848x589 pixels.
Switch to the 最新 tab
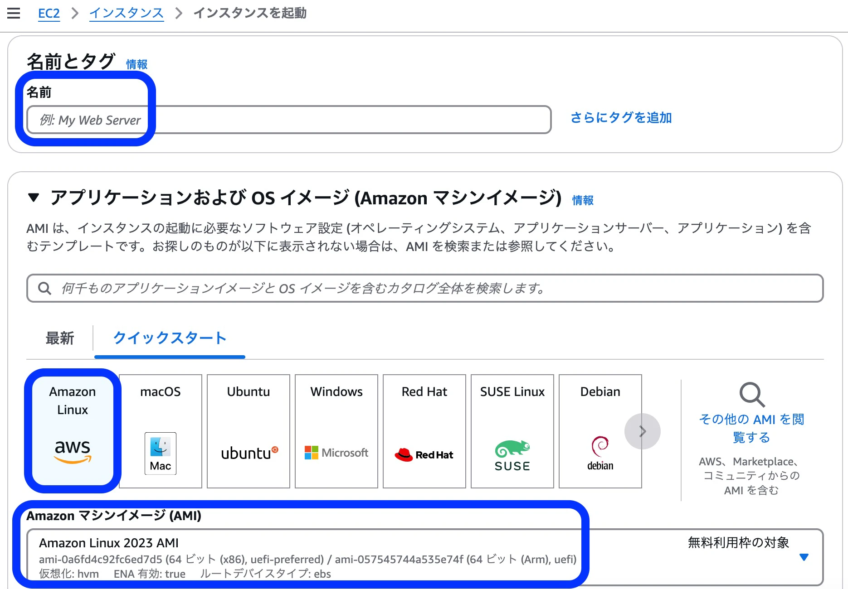coord(60,338)
